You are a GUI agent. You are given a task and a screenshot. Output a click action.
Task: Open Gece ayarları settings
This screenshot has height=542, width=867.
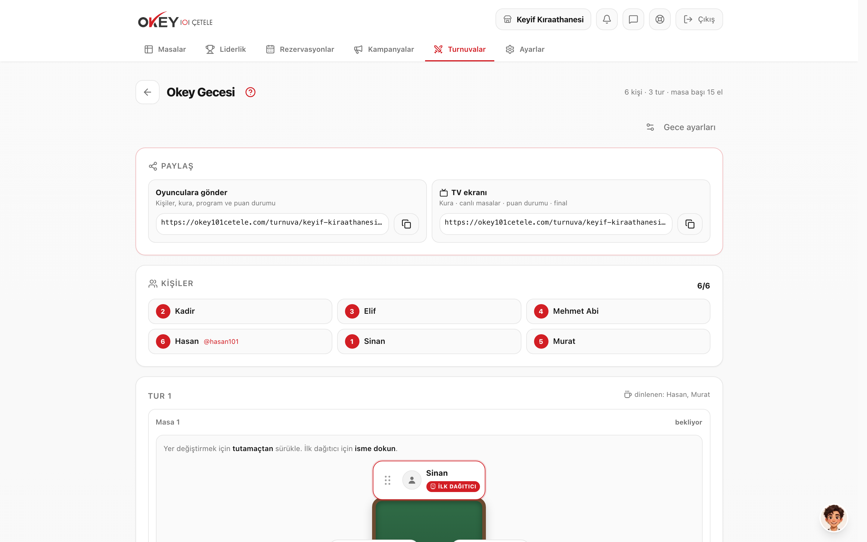click(681, 127)
